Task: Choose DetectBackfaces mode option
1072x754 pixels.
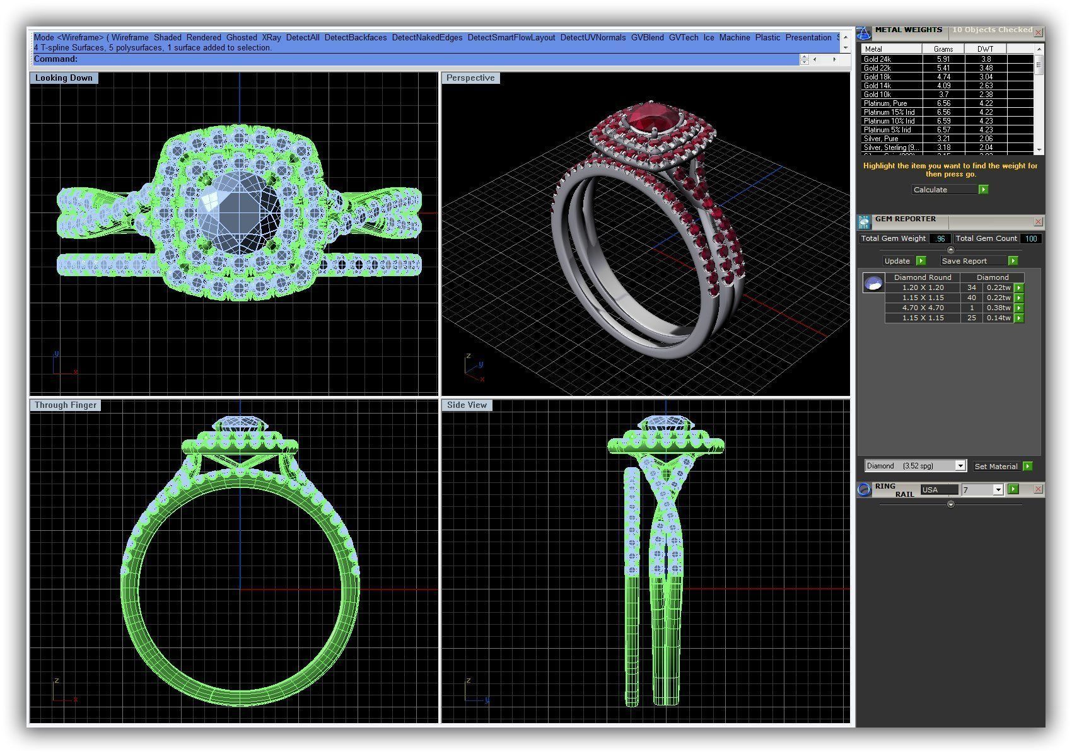Action: coord(356,38)
